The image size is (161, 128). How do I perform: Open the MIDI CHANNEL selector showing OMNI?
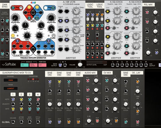coord(11,80)
